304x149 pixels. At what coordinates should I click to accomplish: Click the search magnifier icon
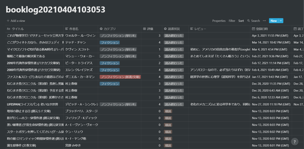click(x=249, y=21)
